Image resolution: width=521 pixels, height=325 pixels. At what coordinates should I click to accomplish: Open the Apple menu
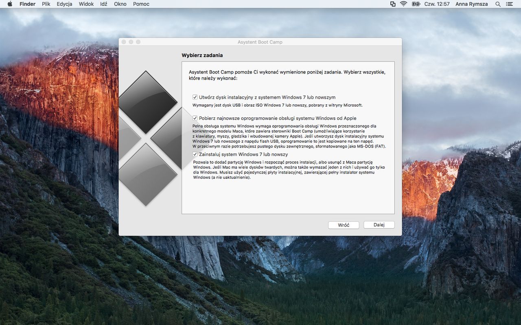(x=10, y=4)
